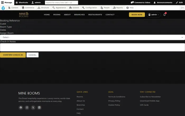This screenshot has height=116, width=185.
Task: Click the Check-in Notes text area
Action: click(92, 47)
